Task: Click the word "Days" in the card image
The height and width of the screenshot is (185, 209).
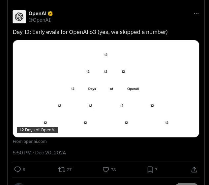Action: pyautogui.click(x=92, y=89)
